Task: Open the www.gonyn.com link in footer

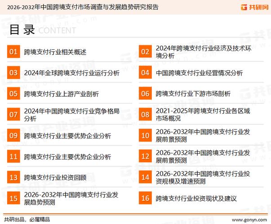Action: tap(249, 220)
